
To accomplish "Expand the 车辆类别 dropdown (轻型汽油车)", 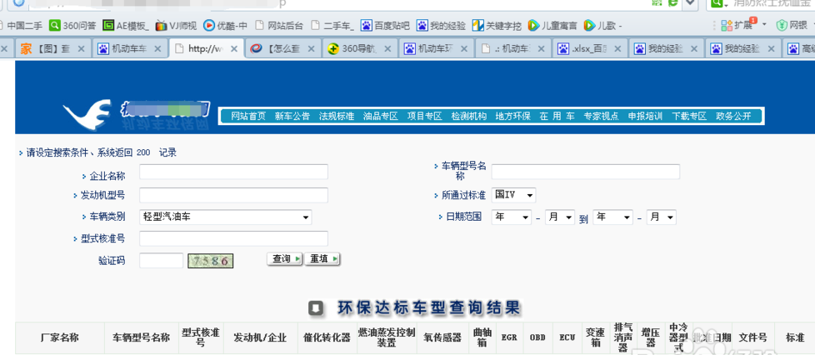I will pos(226,217).
